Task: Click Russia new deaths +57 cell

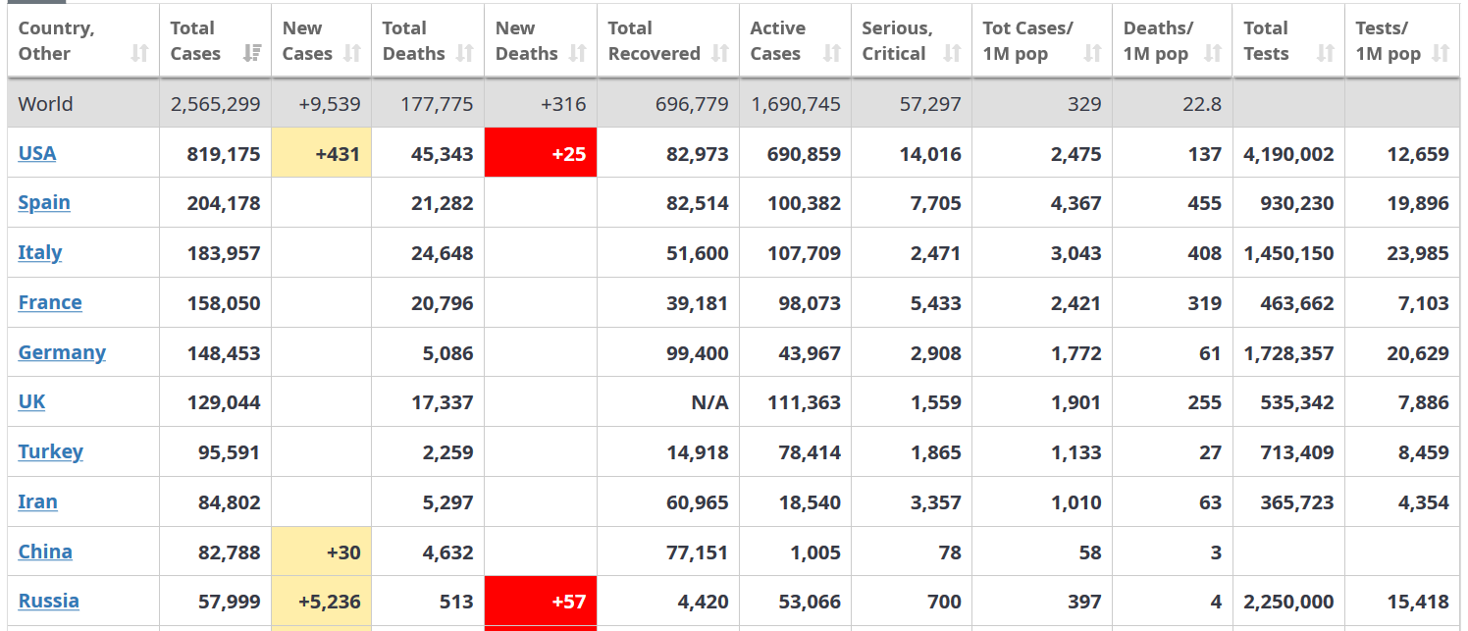Action: (541, 602)
